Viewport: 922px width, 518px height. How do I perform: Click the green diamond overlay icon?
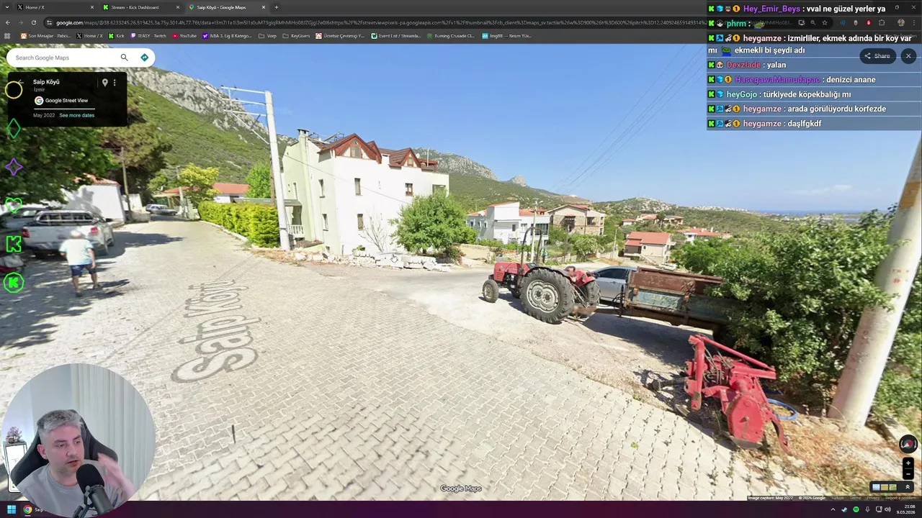[13, 128]
